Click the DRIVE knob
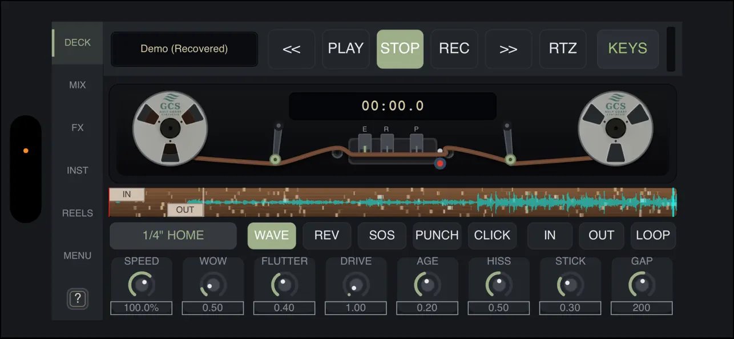Screen dimensions: 734x339 356,284
